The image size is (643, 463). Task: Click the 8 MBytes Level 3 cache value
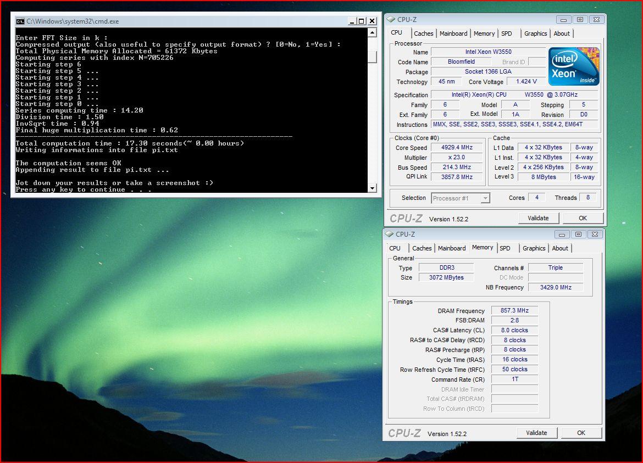544,177
